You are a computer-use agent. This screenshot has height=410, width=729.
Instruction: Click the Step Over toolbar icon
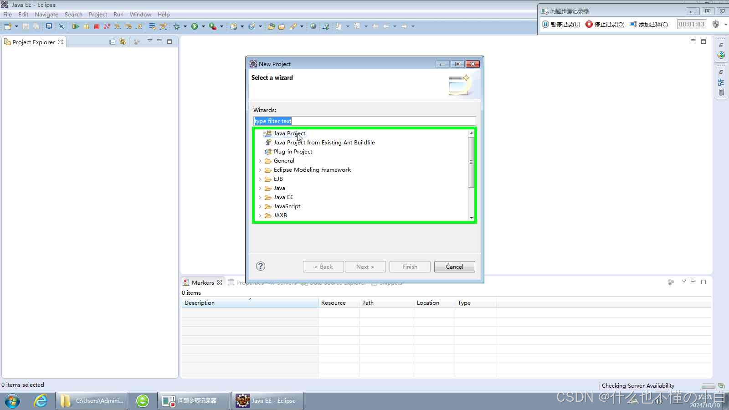[x=128, y=26]
